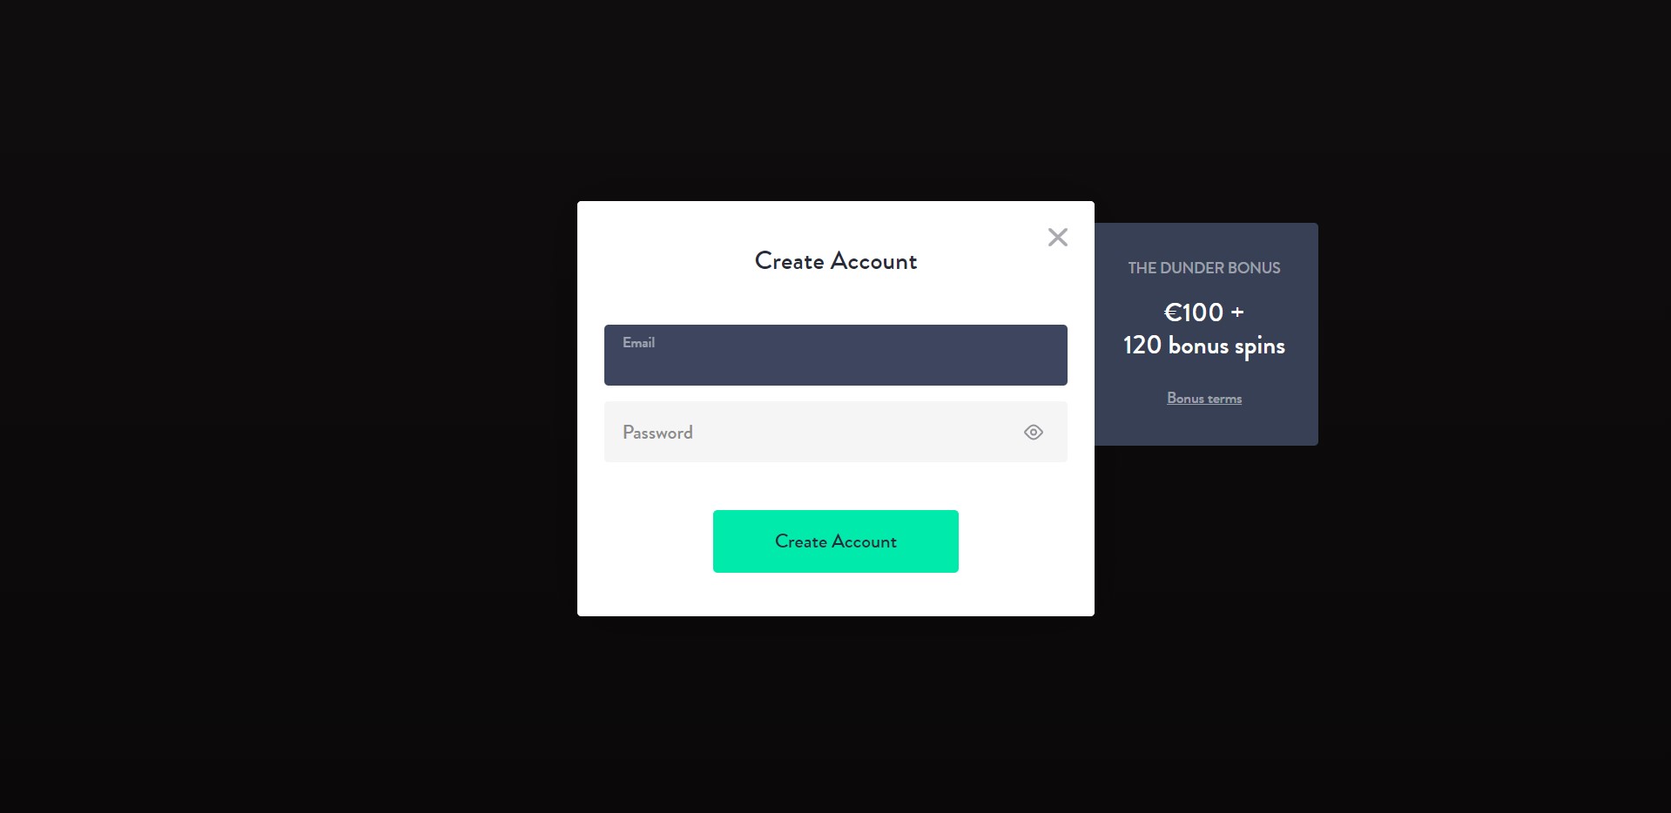Focus the Email input field
The image size is (1671, 813).
pyautogui.click(x=836, y=355)
